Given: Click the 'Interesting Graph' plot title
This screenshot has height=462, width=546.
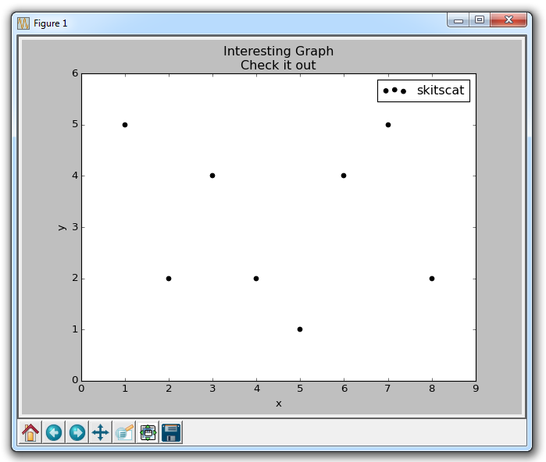Looking at the screenshot, I should pos(278,52).
